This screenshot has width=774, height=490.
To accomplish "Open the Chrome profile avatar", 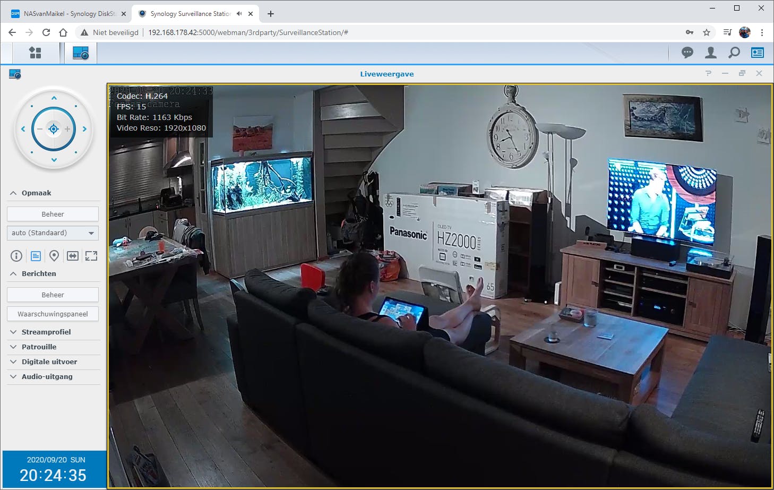I will pyautogui.click(x=745, y=32).
